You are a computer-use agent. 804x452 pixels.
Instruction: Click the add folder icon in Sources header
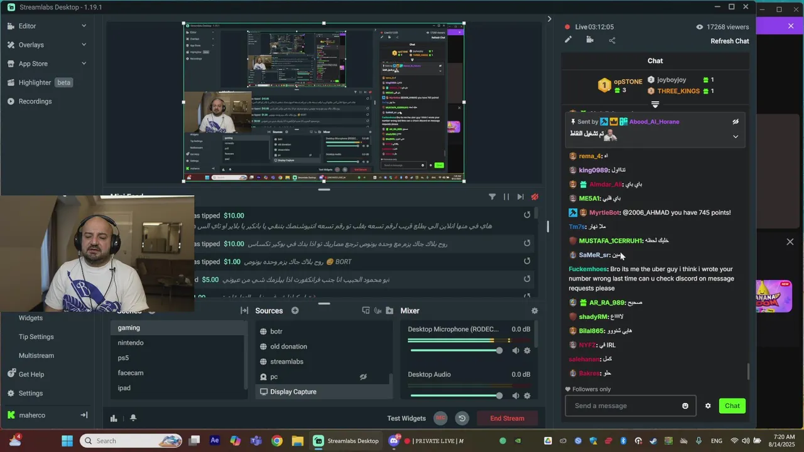point(389,311)
